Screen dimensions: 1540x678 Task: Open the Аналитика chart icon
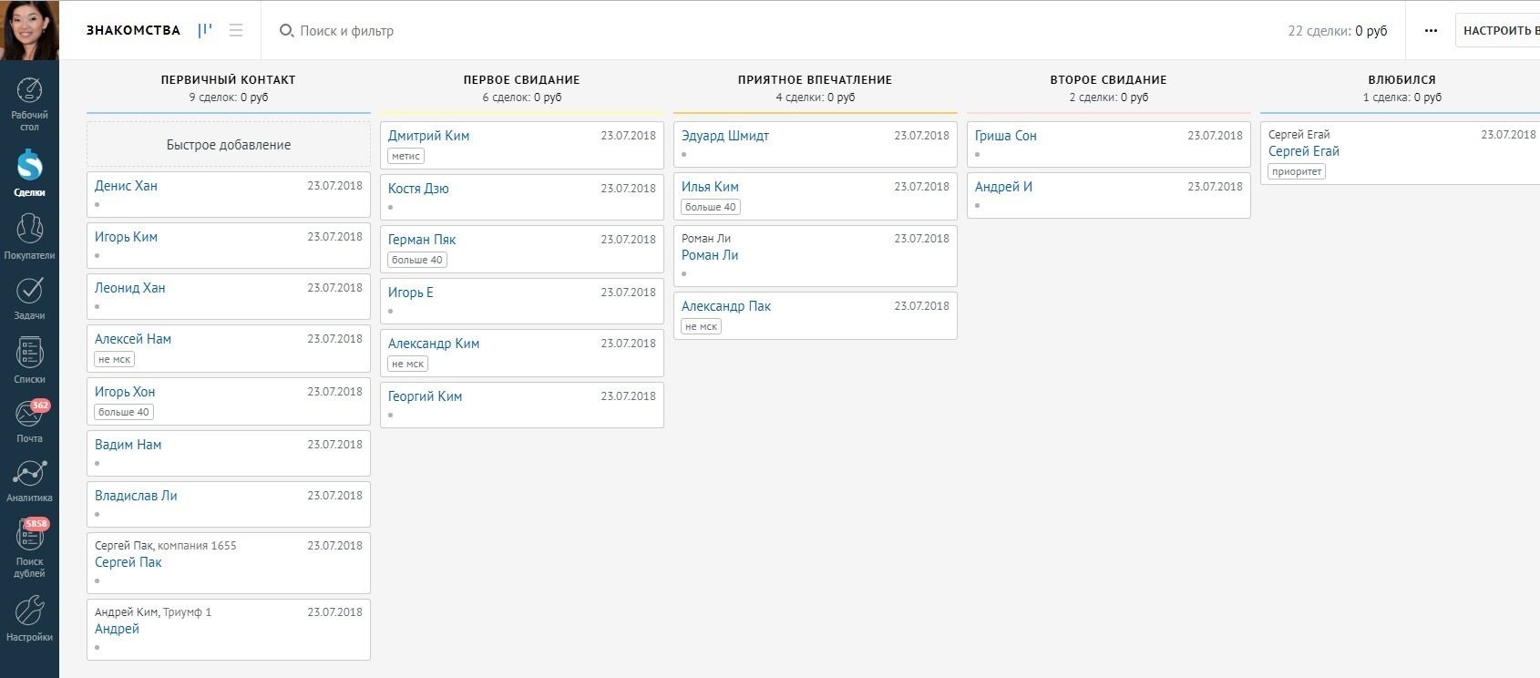[x=29, y=474]
